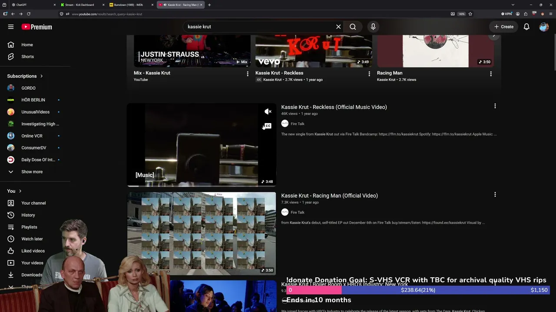Screen dimensions: 556x312
Task: Expand the You section chevron
Action: (x=20, y=191)
